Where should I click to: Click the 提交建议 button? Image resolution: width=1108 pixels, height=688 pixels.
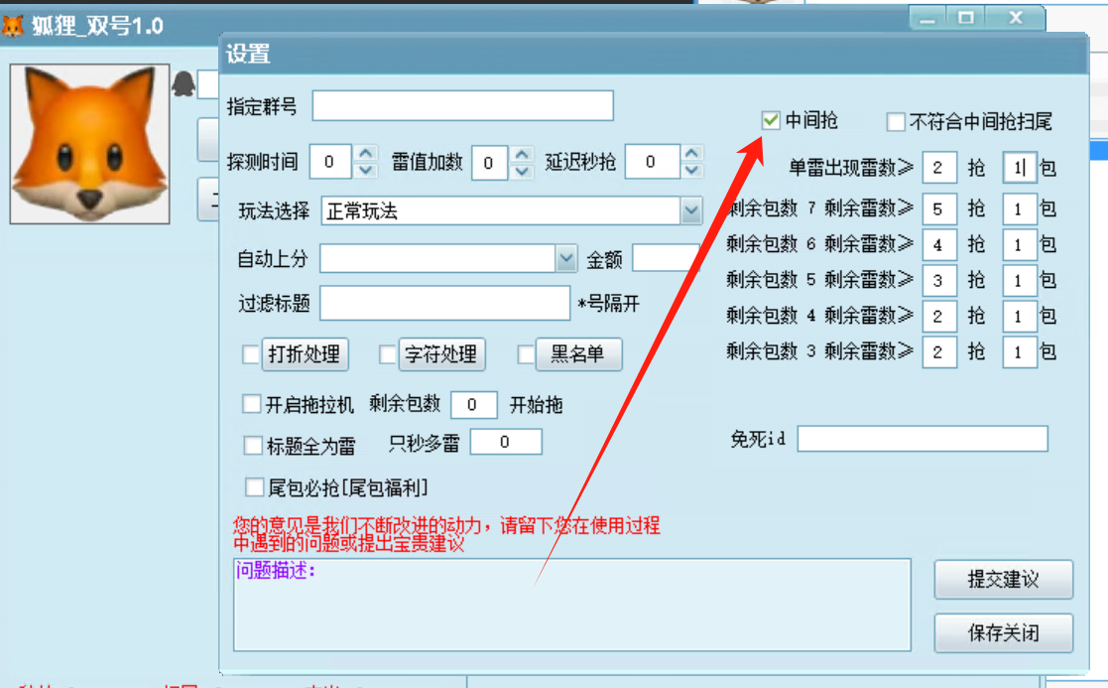(1003, 581)
